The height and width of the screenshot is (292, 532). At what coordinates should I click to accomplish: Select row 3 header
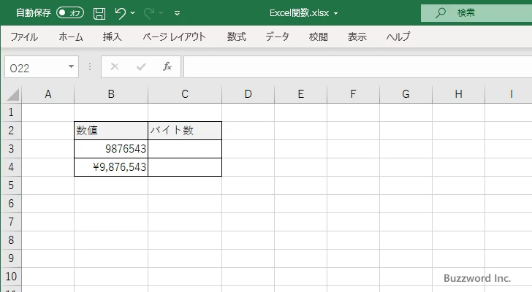click(x=11, y=149)
